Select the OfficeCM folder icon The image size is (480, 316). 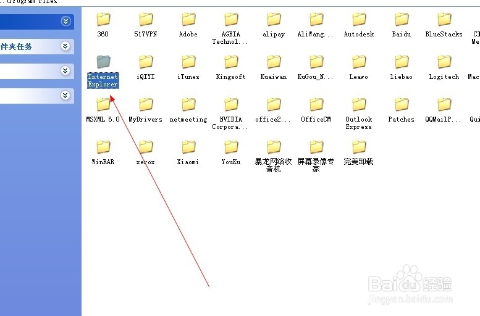316,105
